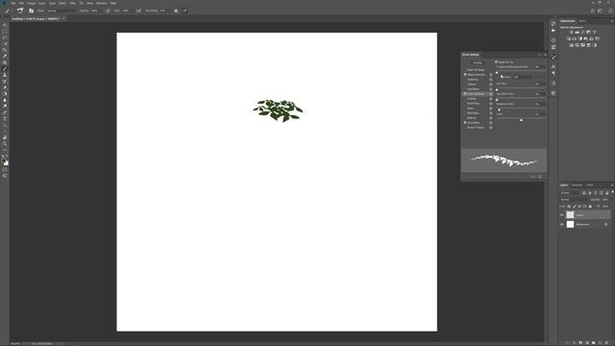Viewport: 615px width, 346px height.
Task: Switch to the Channels tab
Action: tap(577, 185)
